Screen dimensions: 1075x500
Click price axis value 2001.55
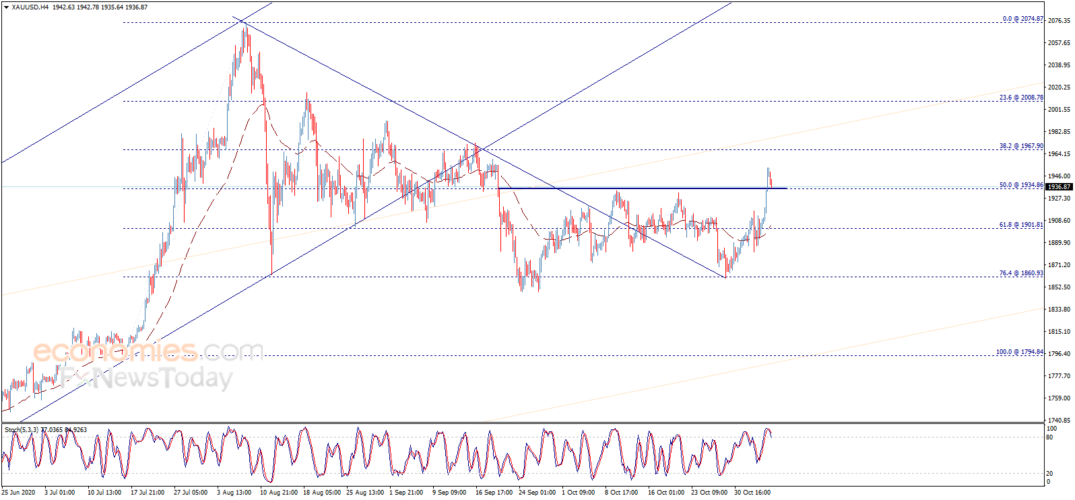1059,110
